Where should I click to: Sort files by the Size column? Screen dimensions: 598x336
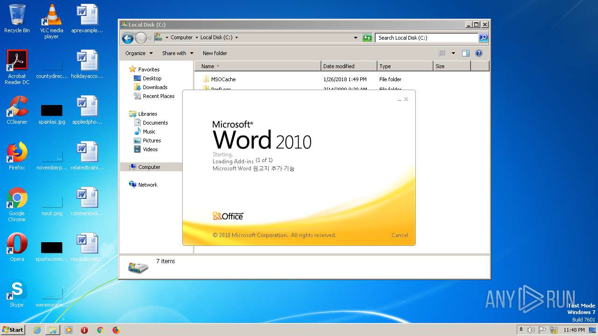click(x=452, y=66)
